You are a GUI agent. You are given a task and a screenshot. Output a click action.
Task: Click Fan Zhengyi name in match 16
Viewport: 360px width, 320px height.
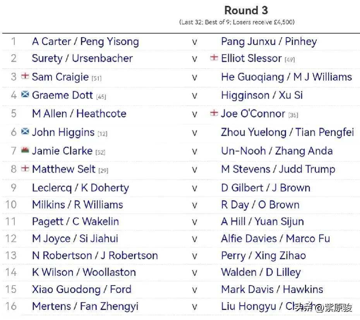click(109, 306)
